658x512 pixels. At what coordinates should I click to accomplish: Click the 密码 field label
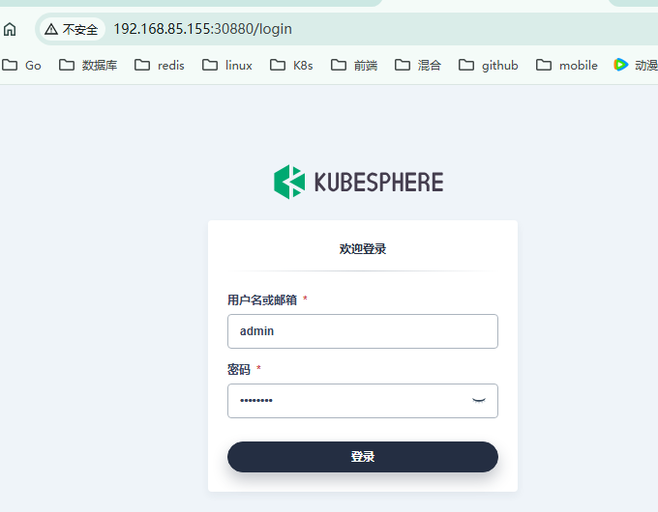[239, 370]
